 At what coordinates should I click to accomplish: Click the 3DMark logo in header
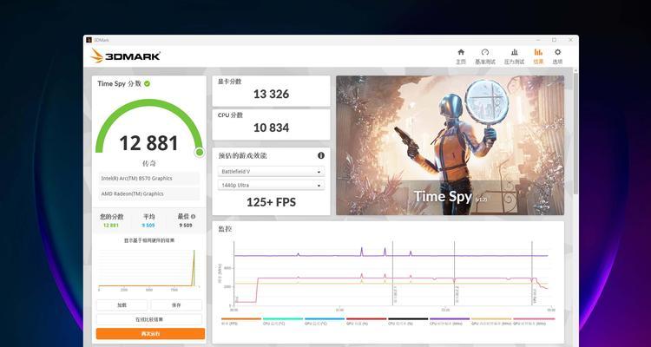(x=125, y=56)
